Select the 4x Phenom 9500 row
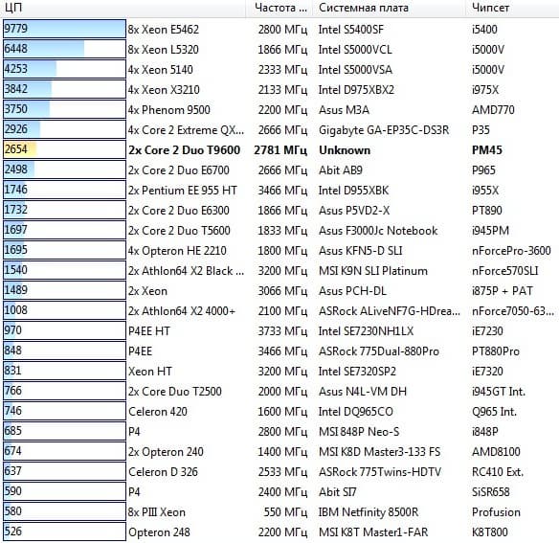559x543 pixels. click(x=279, y=109)
